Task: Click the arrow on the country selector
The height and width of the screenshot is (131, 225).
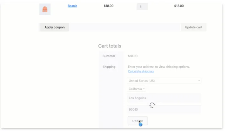Action: [199, 81]
